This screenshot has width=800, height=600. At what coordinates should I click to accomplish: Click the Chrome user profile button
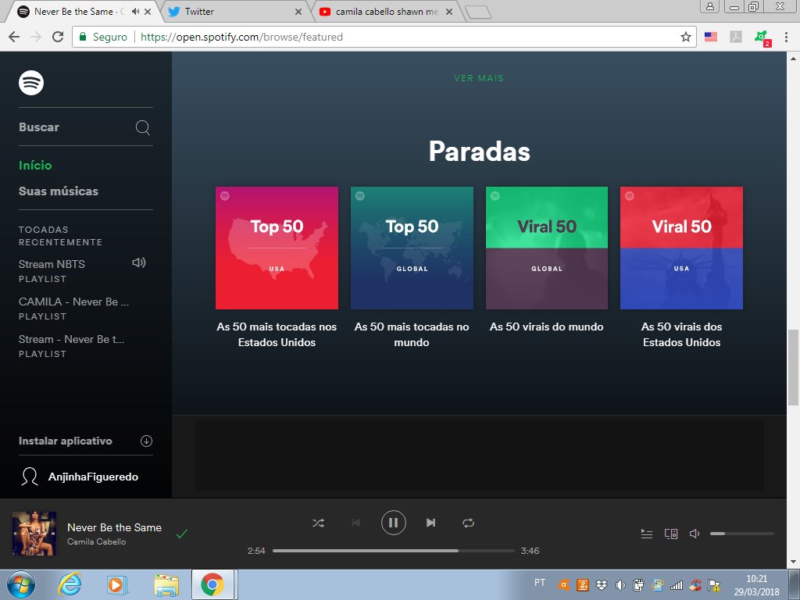(709, 6)
